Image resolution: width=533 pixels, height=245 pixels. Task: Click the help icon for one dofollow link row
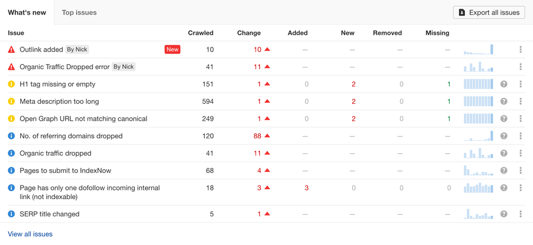coord(504,188)
